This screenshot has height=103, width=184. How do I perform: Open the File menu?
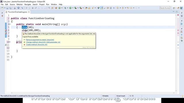click(x=2, y=5)
